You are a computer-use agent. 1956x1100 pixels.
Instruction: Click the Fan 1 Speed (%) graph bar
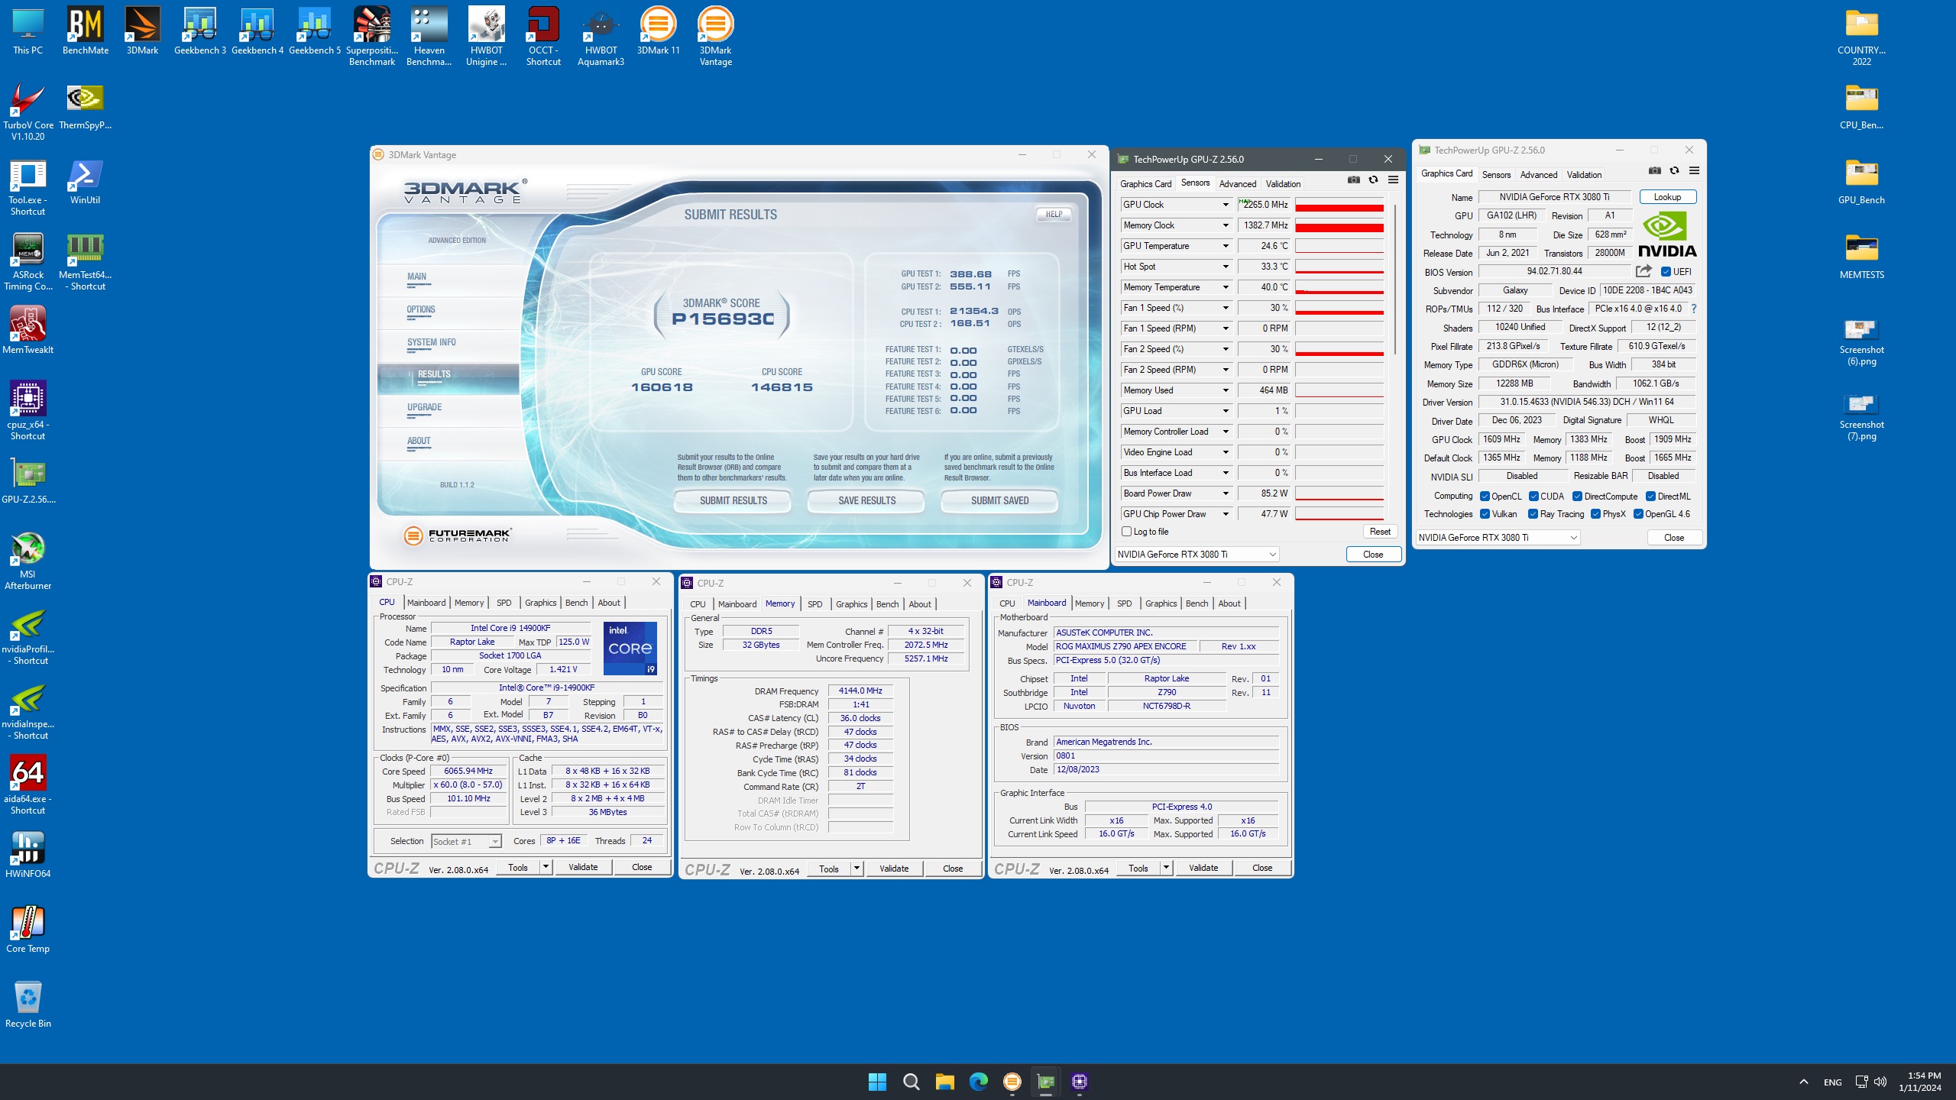pyautogui.click(x=1339, y=308)
